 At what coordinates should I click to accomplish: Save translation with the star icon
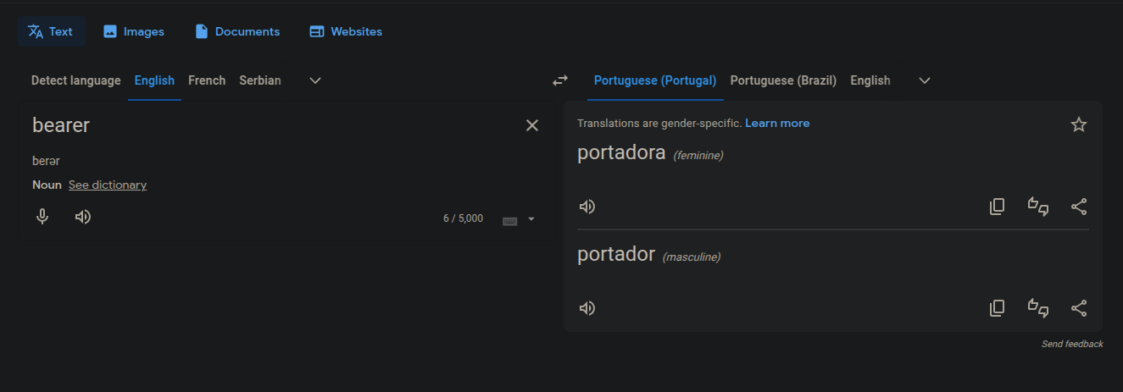tap(1078, 124)
